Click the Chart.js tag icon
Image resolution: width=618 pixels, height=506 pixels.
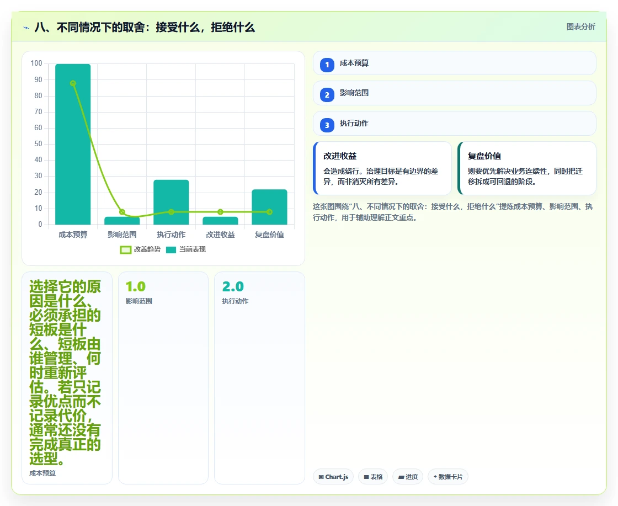321,477
